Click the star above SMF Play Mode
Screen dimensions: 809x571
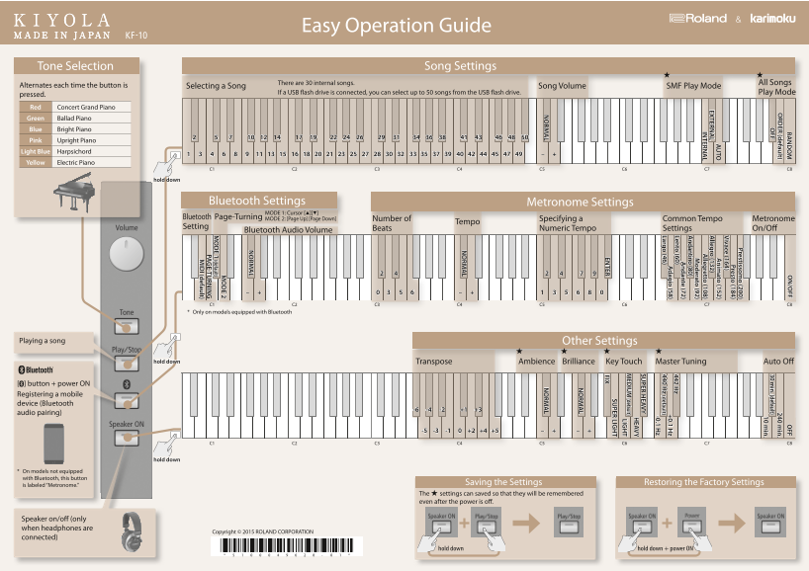(x=668, y=75)
